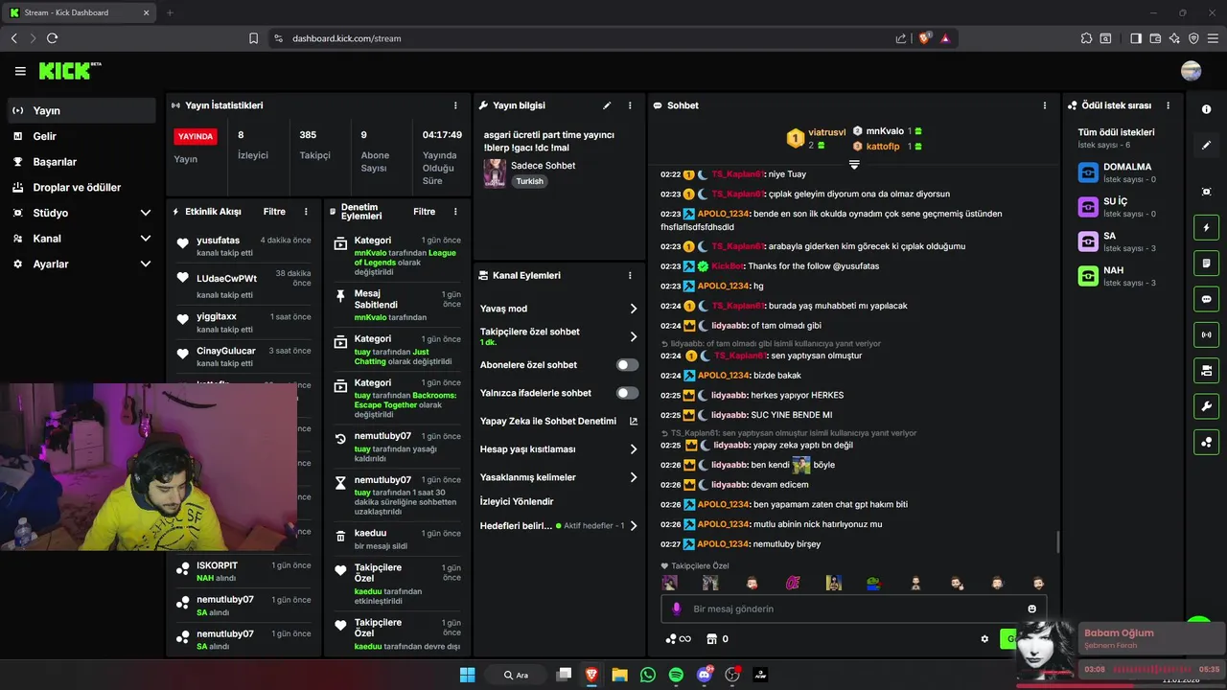Open Discord from the taskbar
This screenshot has width=1227, height=690.
[705, 675]
